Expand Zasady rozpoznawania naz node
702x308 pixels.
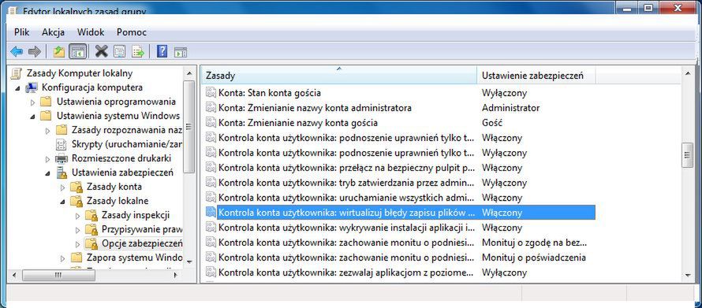pyautogui.click(x=48, y=131)
